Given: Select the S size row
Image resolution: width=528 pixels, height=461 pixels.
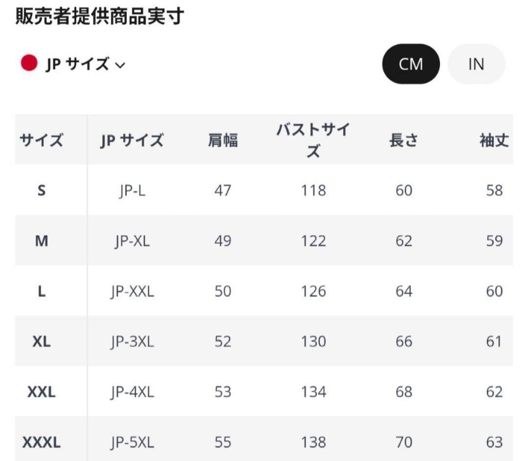Looking at the screenshot, I should [42, 190].
